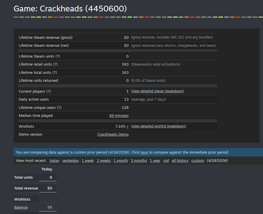The image size is (263, 214).
Task: Click the 'Game: Crackheads (4450600)' heading
Action: [70, 9]
